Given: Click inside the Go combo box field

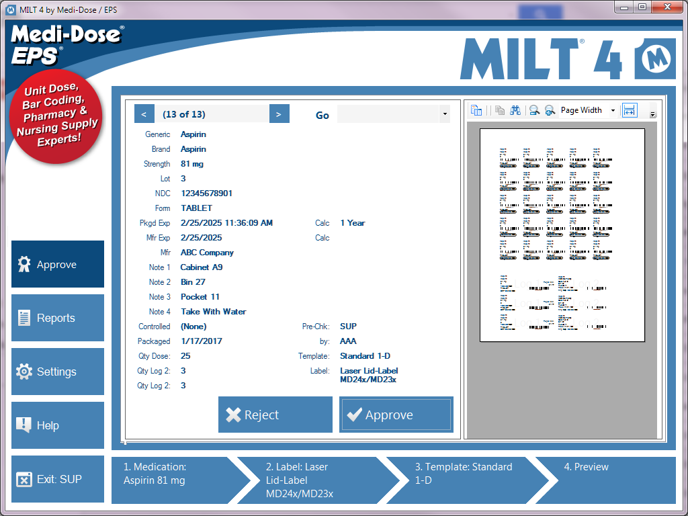Looking at the screenshot, I should tap(388, 114).
